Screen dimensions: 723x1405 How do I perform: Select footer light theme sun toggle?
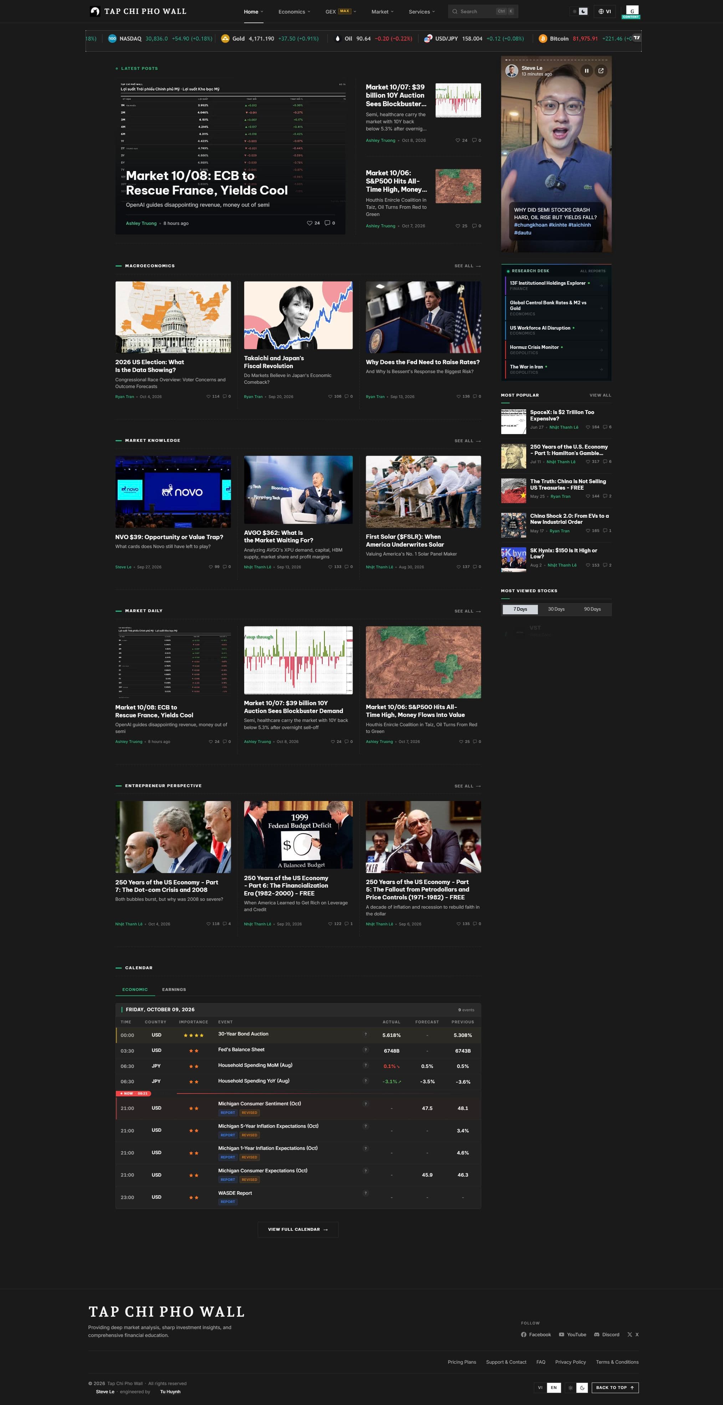coord(570,1388)
